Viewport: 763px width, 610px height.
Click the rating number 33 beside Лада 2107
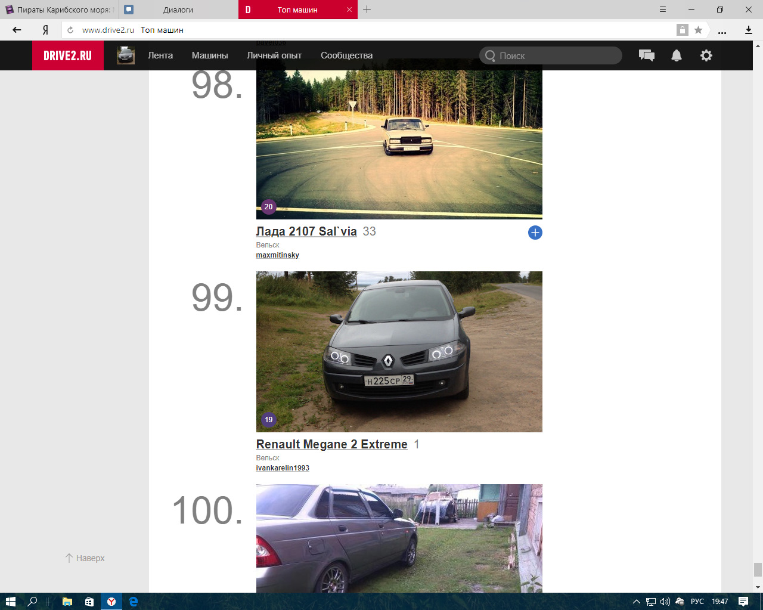pyautogui.click(x=370, y=231)
